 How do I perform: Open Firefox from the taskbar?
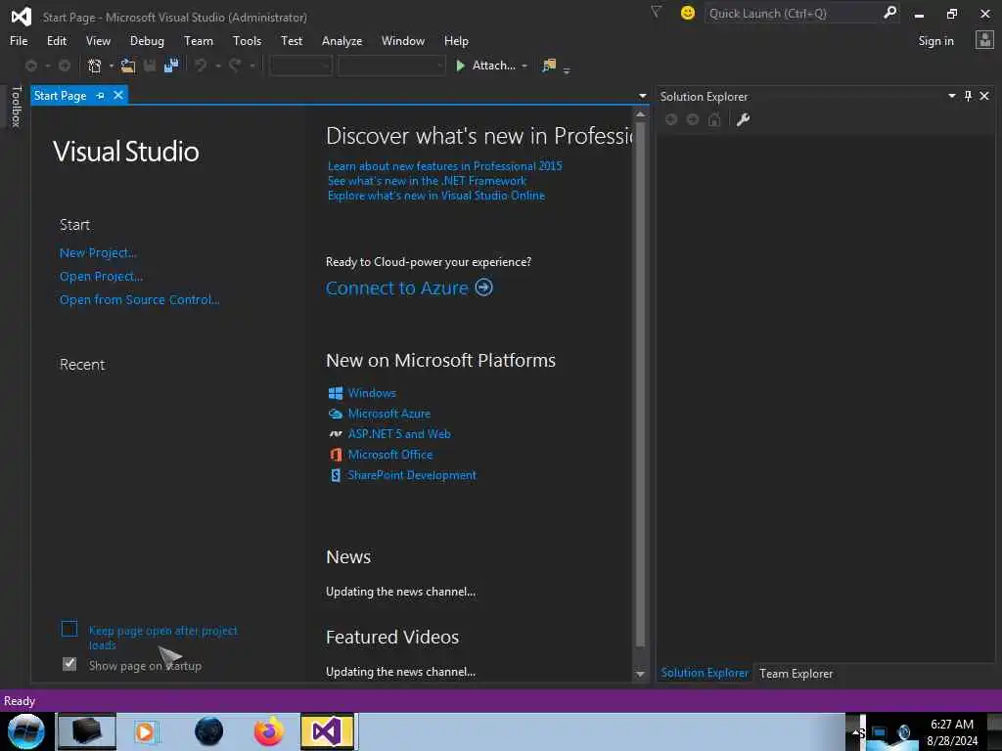tap(268, 731)
